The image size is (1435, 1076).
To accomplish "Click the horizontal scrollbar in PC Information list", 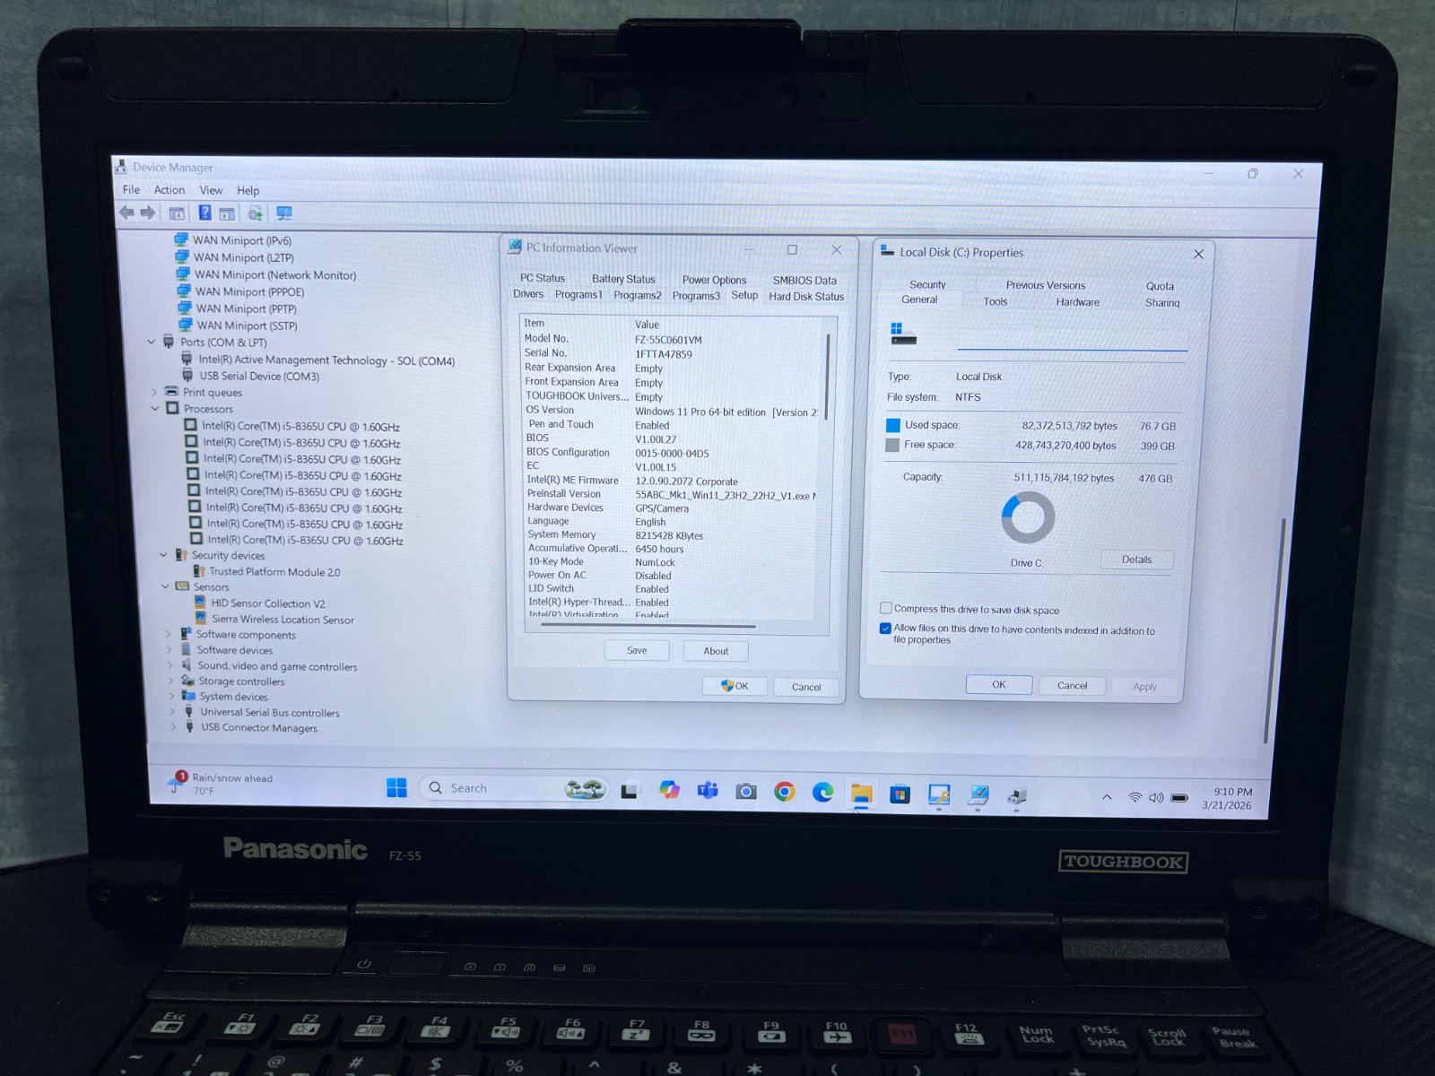I will pyautogui.click(x=648, y=626).
